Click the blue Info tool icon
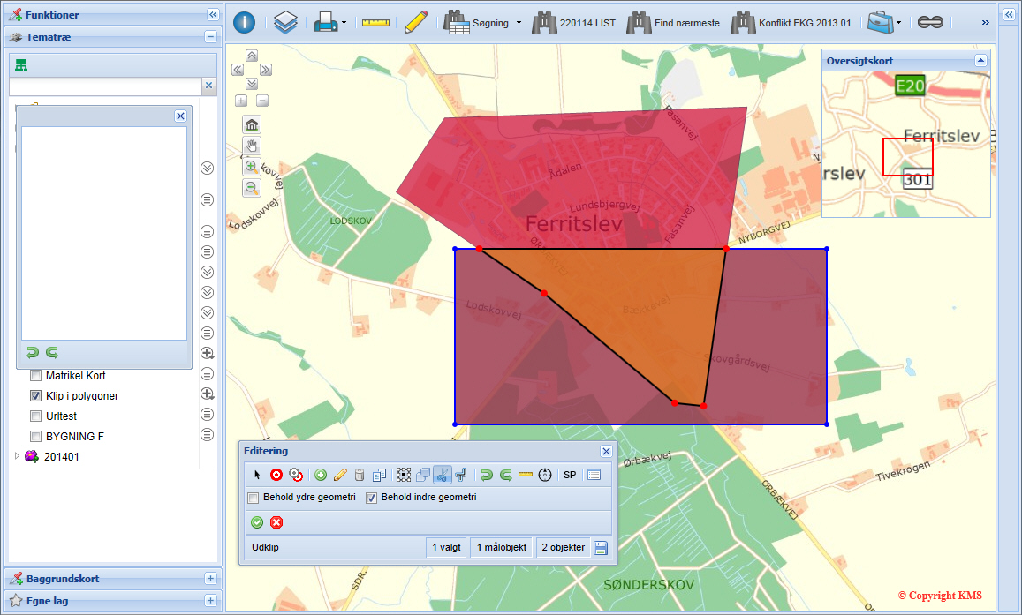 coord(245,22)
